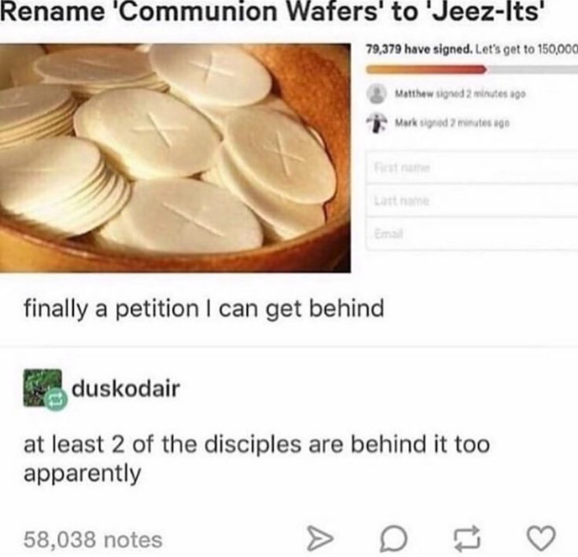View the 58,038 notes
Viewport: 578px width, 557px height.
(93, 540)
